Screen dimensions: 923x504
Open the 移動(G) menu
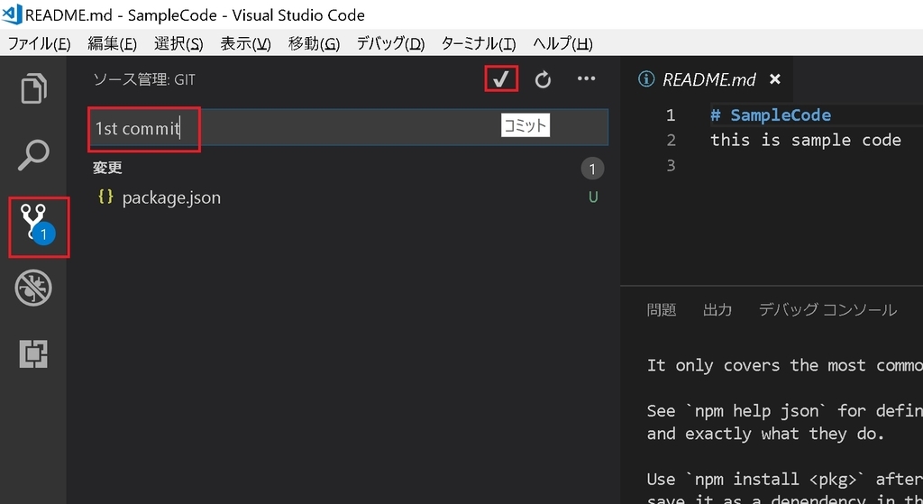pyautogui.click(x=314, y=43)
